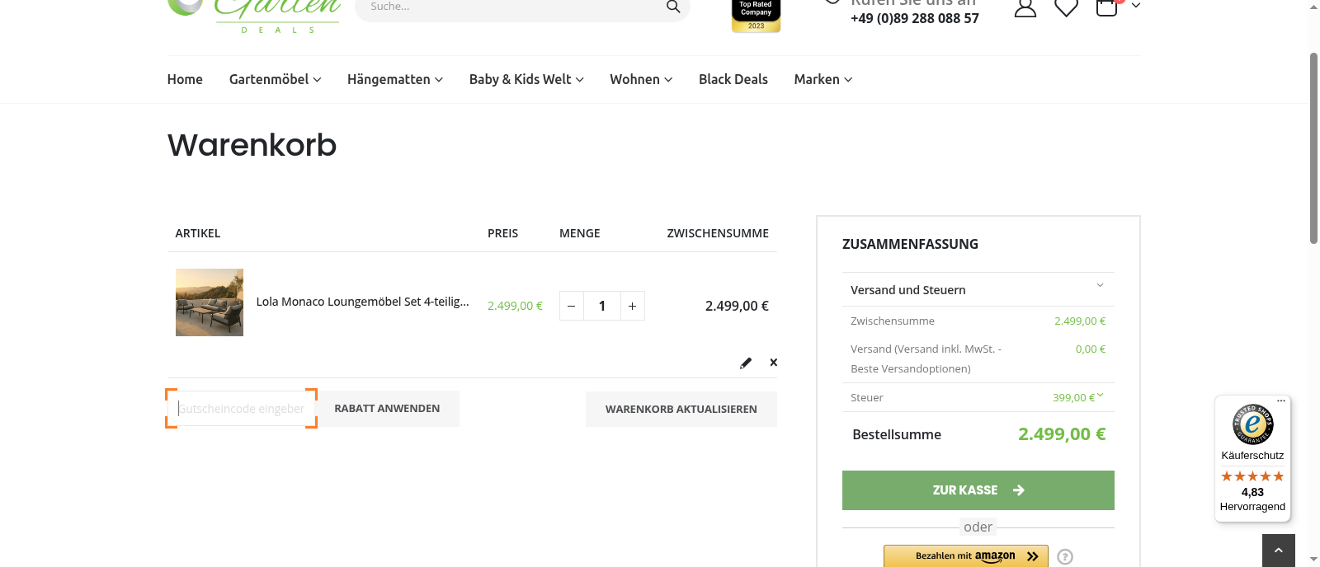
Task: Open the Marken menu
Action: [x=823, y=79]
